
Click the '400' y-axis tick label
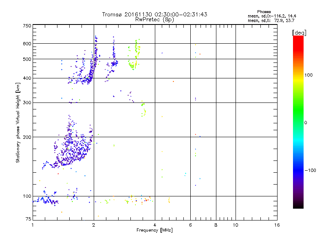[27, 78]
